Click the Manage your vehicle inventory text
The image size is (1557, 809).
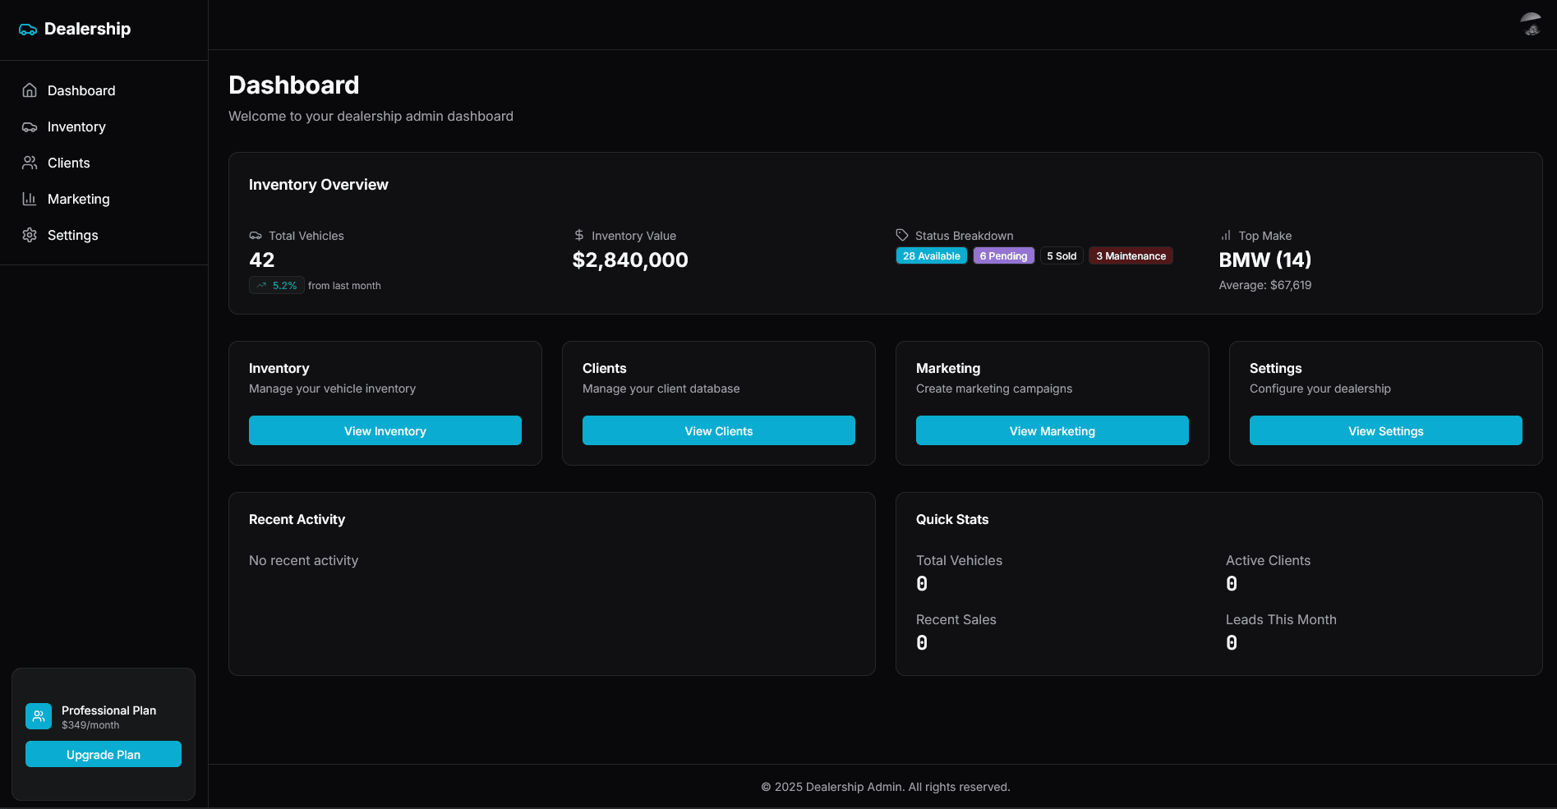332,388
